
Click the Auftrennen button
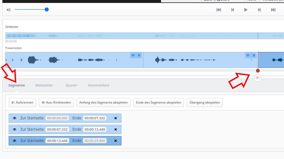[22, 102]
